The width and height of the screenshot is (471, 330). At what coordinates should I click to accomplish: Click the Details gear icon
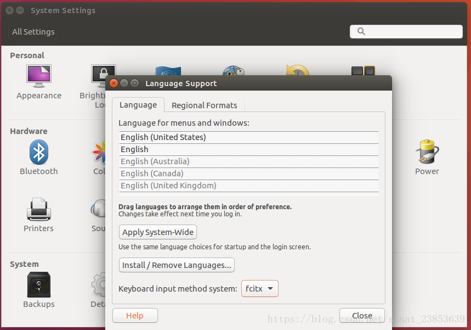pyautogui.click(x=99, y=284)
